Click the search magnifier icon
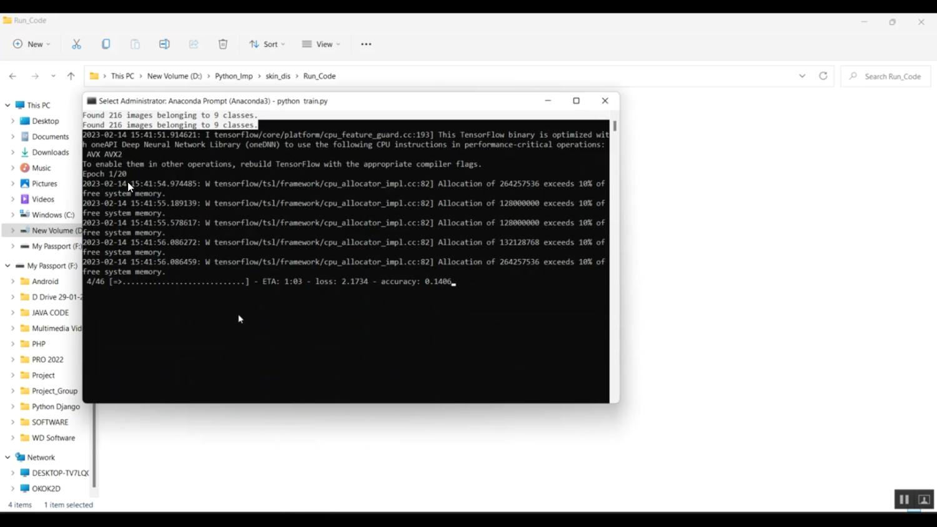This screenshot has width=937, height=527. click(x=853, y=76)
